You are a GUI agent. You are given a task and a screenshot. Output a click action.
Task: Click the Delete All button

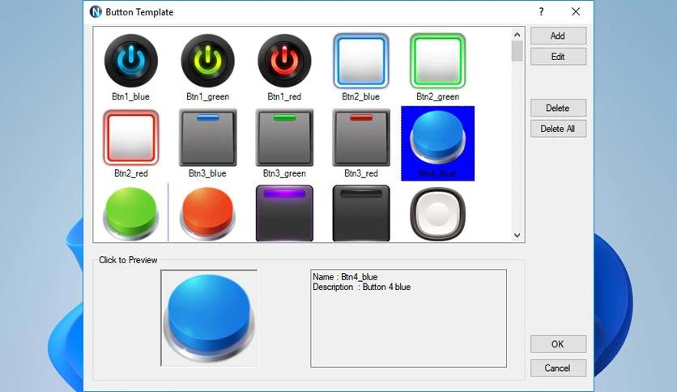[x=558, y=129]
